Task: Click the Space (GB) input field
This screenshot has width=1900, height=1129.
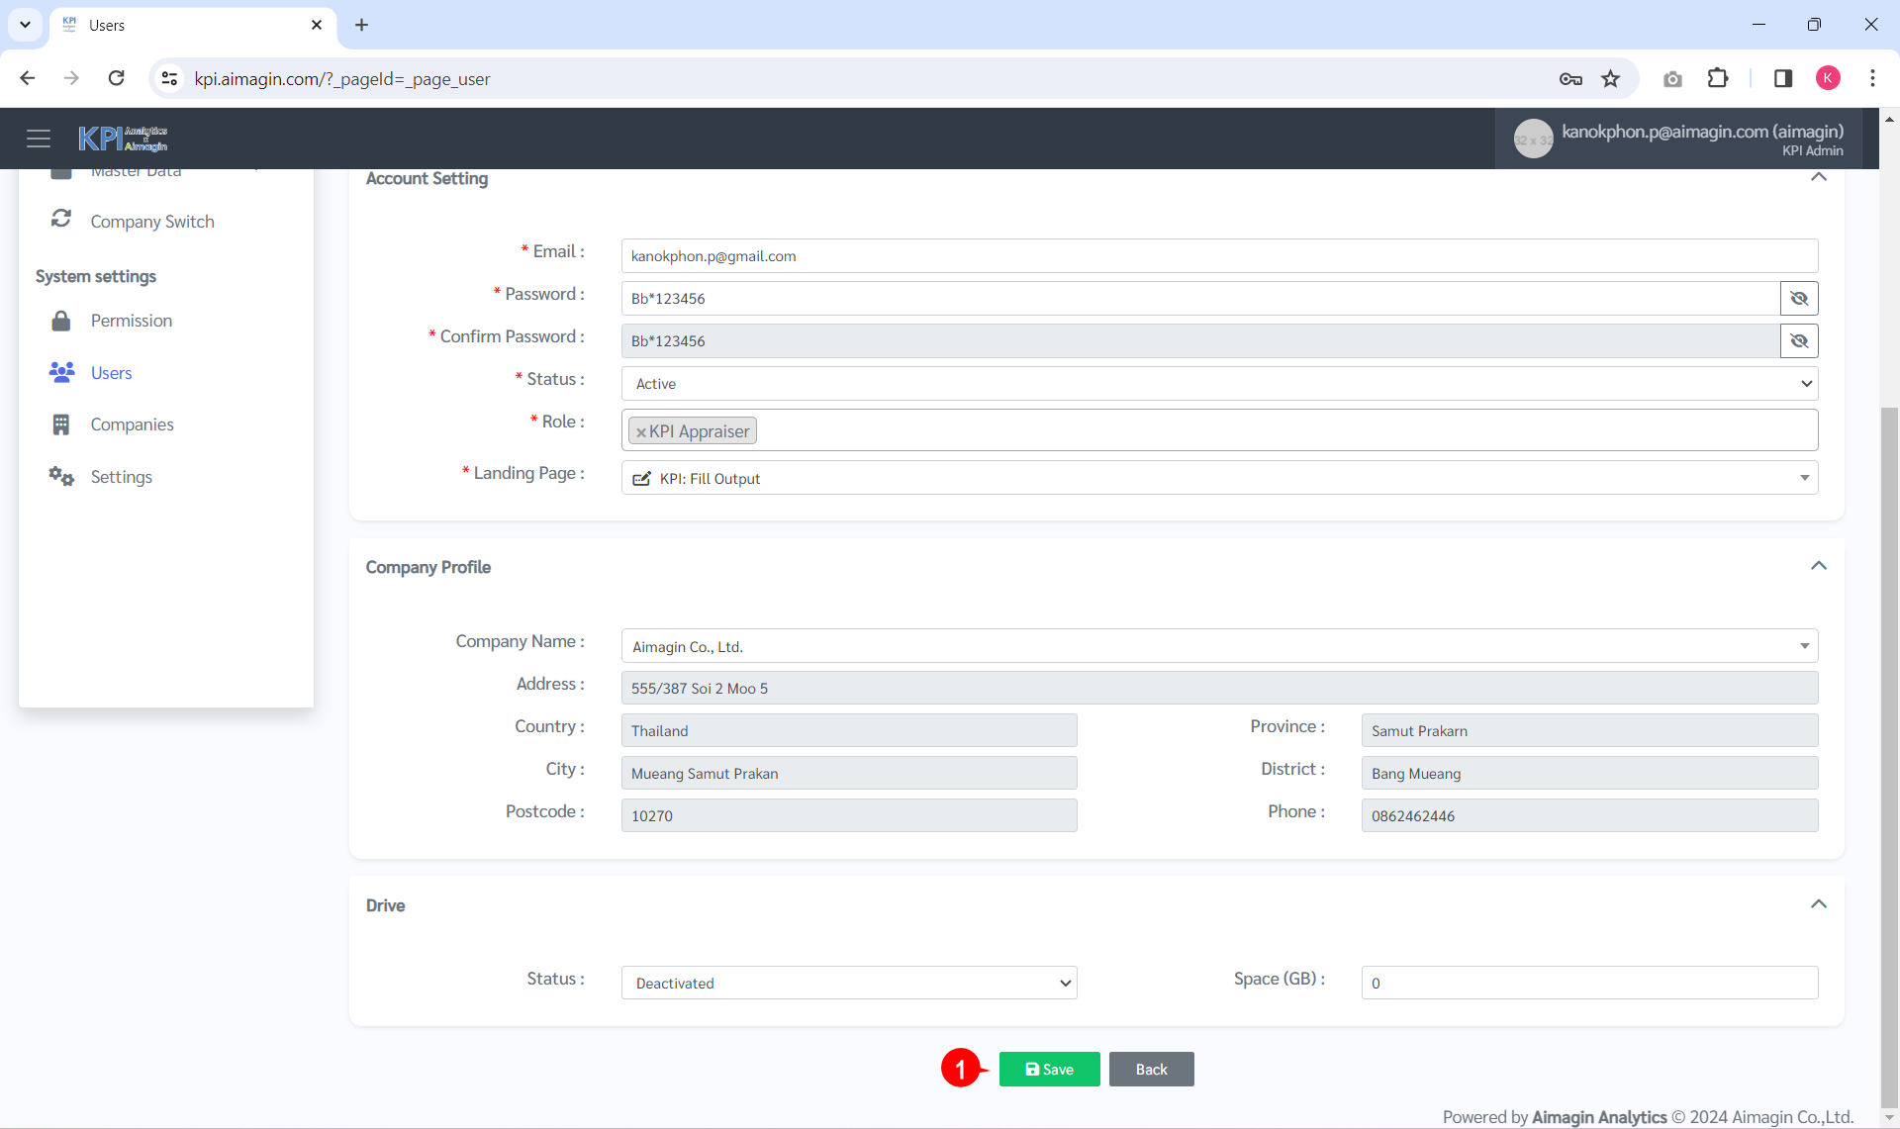Action: (1588, 984)
